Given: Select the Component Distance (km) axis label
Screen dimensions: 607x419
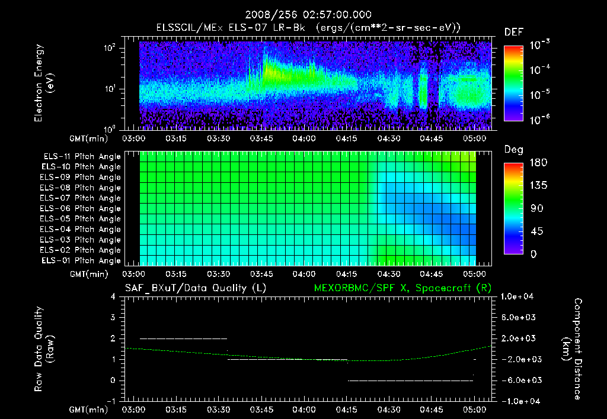Looking at the screenshot, I should click(x=572, y=349).
